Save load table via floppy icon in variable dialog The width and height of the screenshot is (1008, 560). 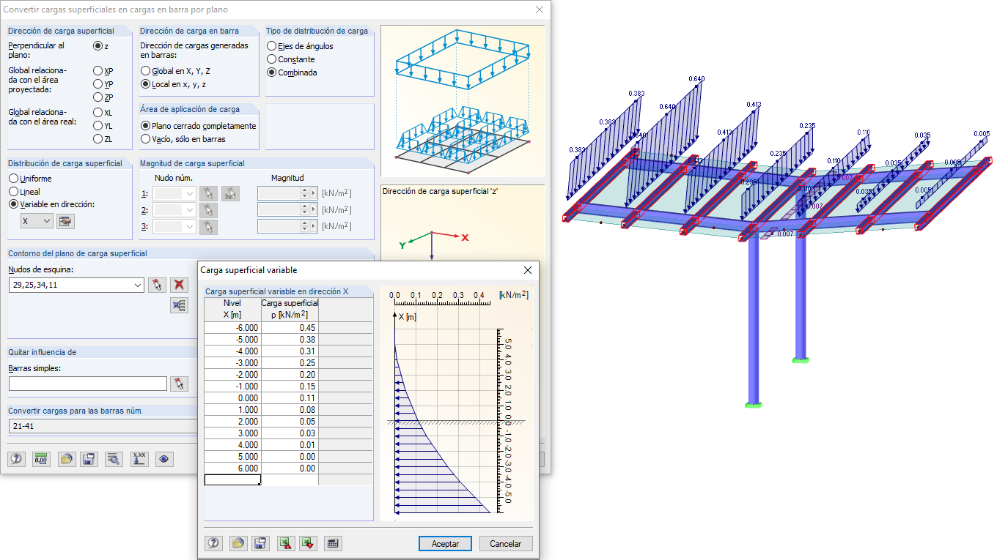[260, 543]
